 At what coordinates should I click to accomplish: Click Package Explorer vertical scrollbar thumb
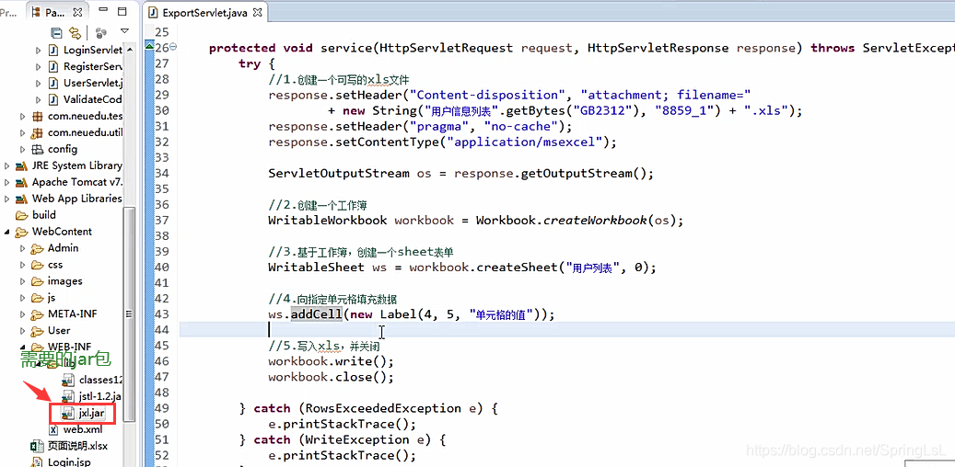click(x=129, y=313)
